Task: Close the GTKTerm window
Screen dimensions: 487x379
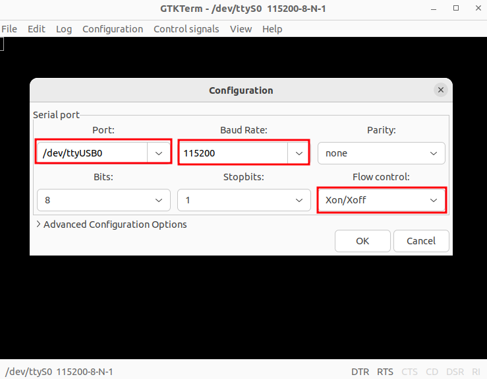Action: (478, 9)
